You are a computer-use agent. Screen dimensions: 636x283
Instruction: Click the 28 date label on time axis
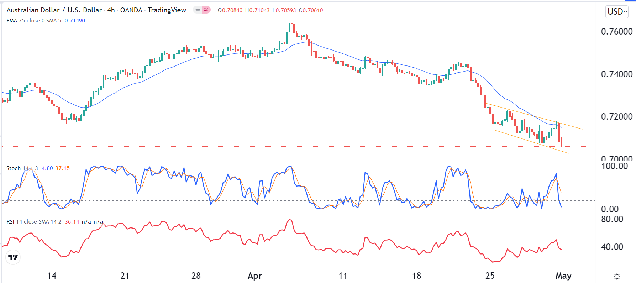click(x=196, y=276)
